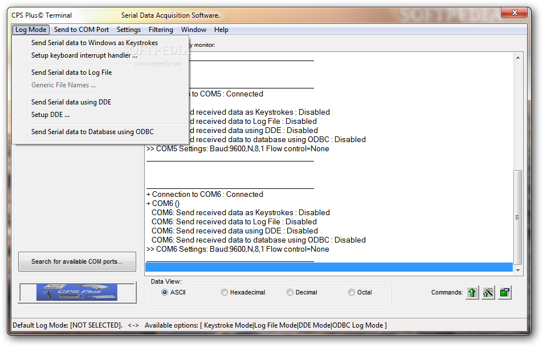
Task: Click the monitor scrollbar up arrow
Action: coord(518,58)
